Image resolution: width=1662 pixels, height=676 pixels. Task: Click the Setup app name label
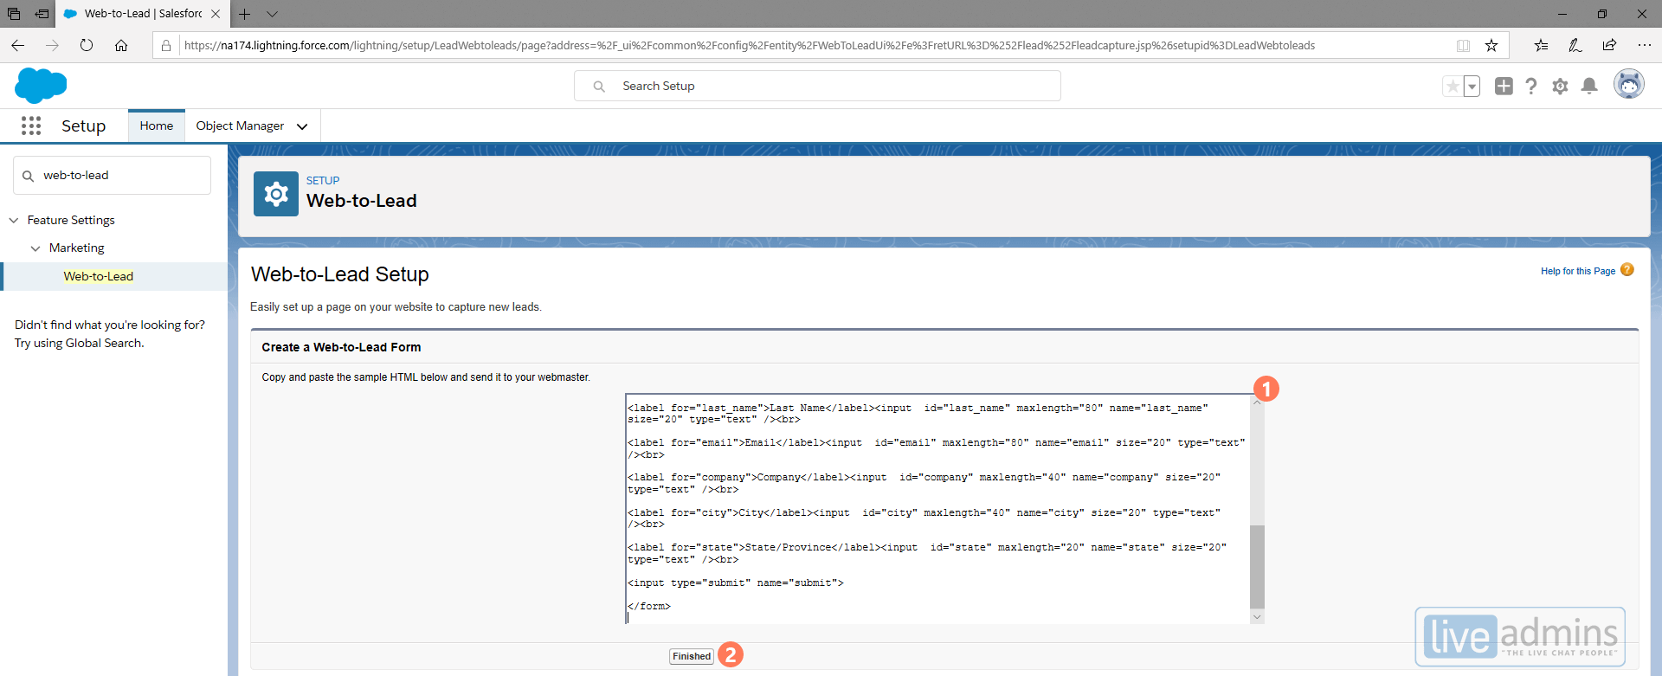[x=83, y=126]
